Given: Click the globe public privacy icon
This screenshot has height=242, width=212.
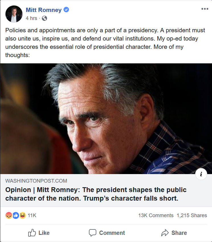Looking at the screenshot, I should click(x=44, y=18).
